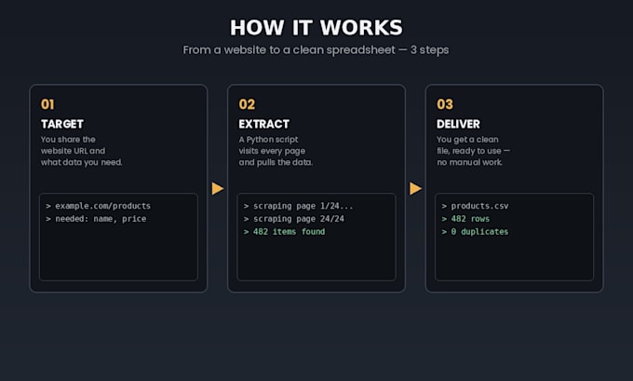Click the green line "0 duplicates"
The image size is (633, 381).
[x=475, y=232]
